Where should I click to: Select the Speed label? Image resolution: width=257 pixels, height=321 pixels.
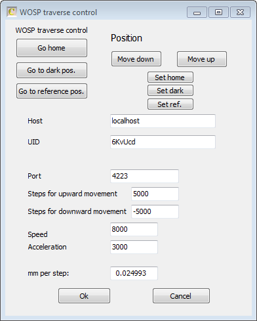click(x=37, y=234)
